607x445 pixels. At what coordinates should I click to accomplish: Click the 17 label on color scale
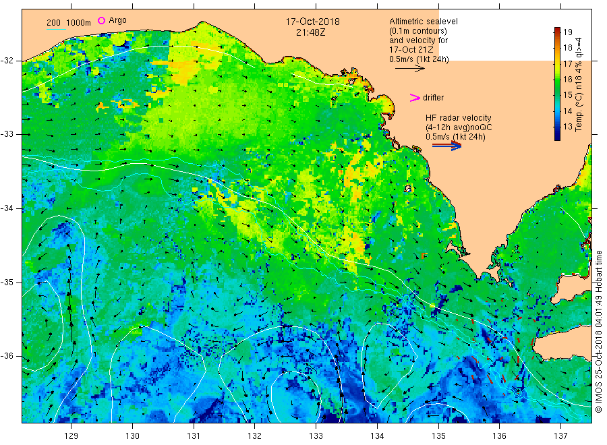[567, 63]
